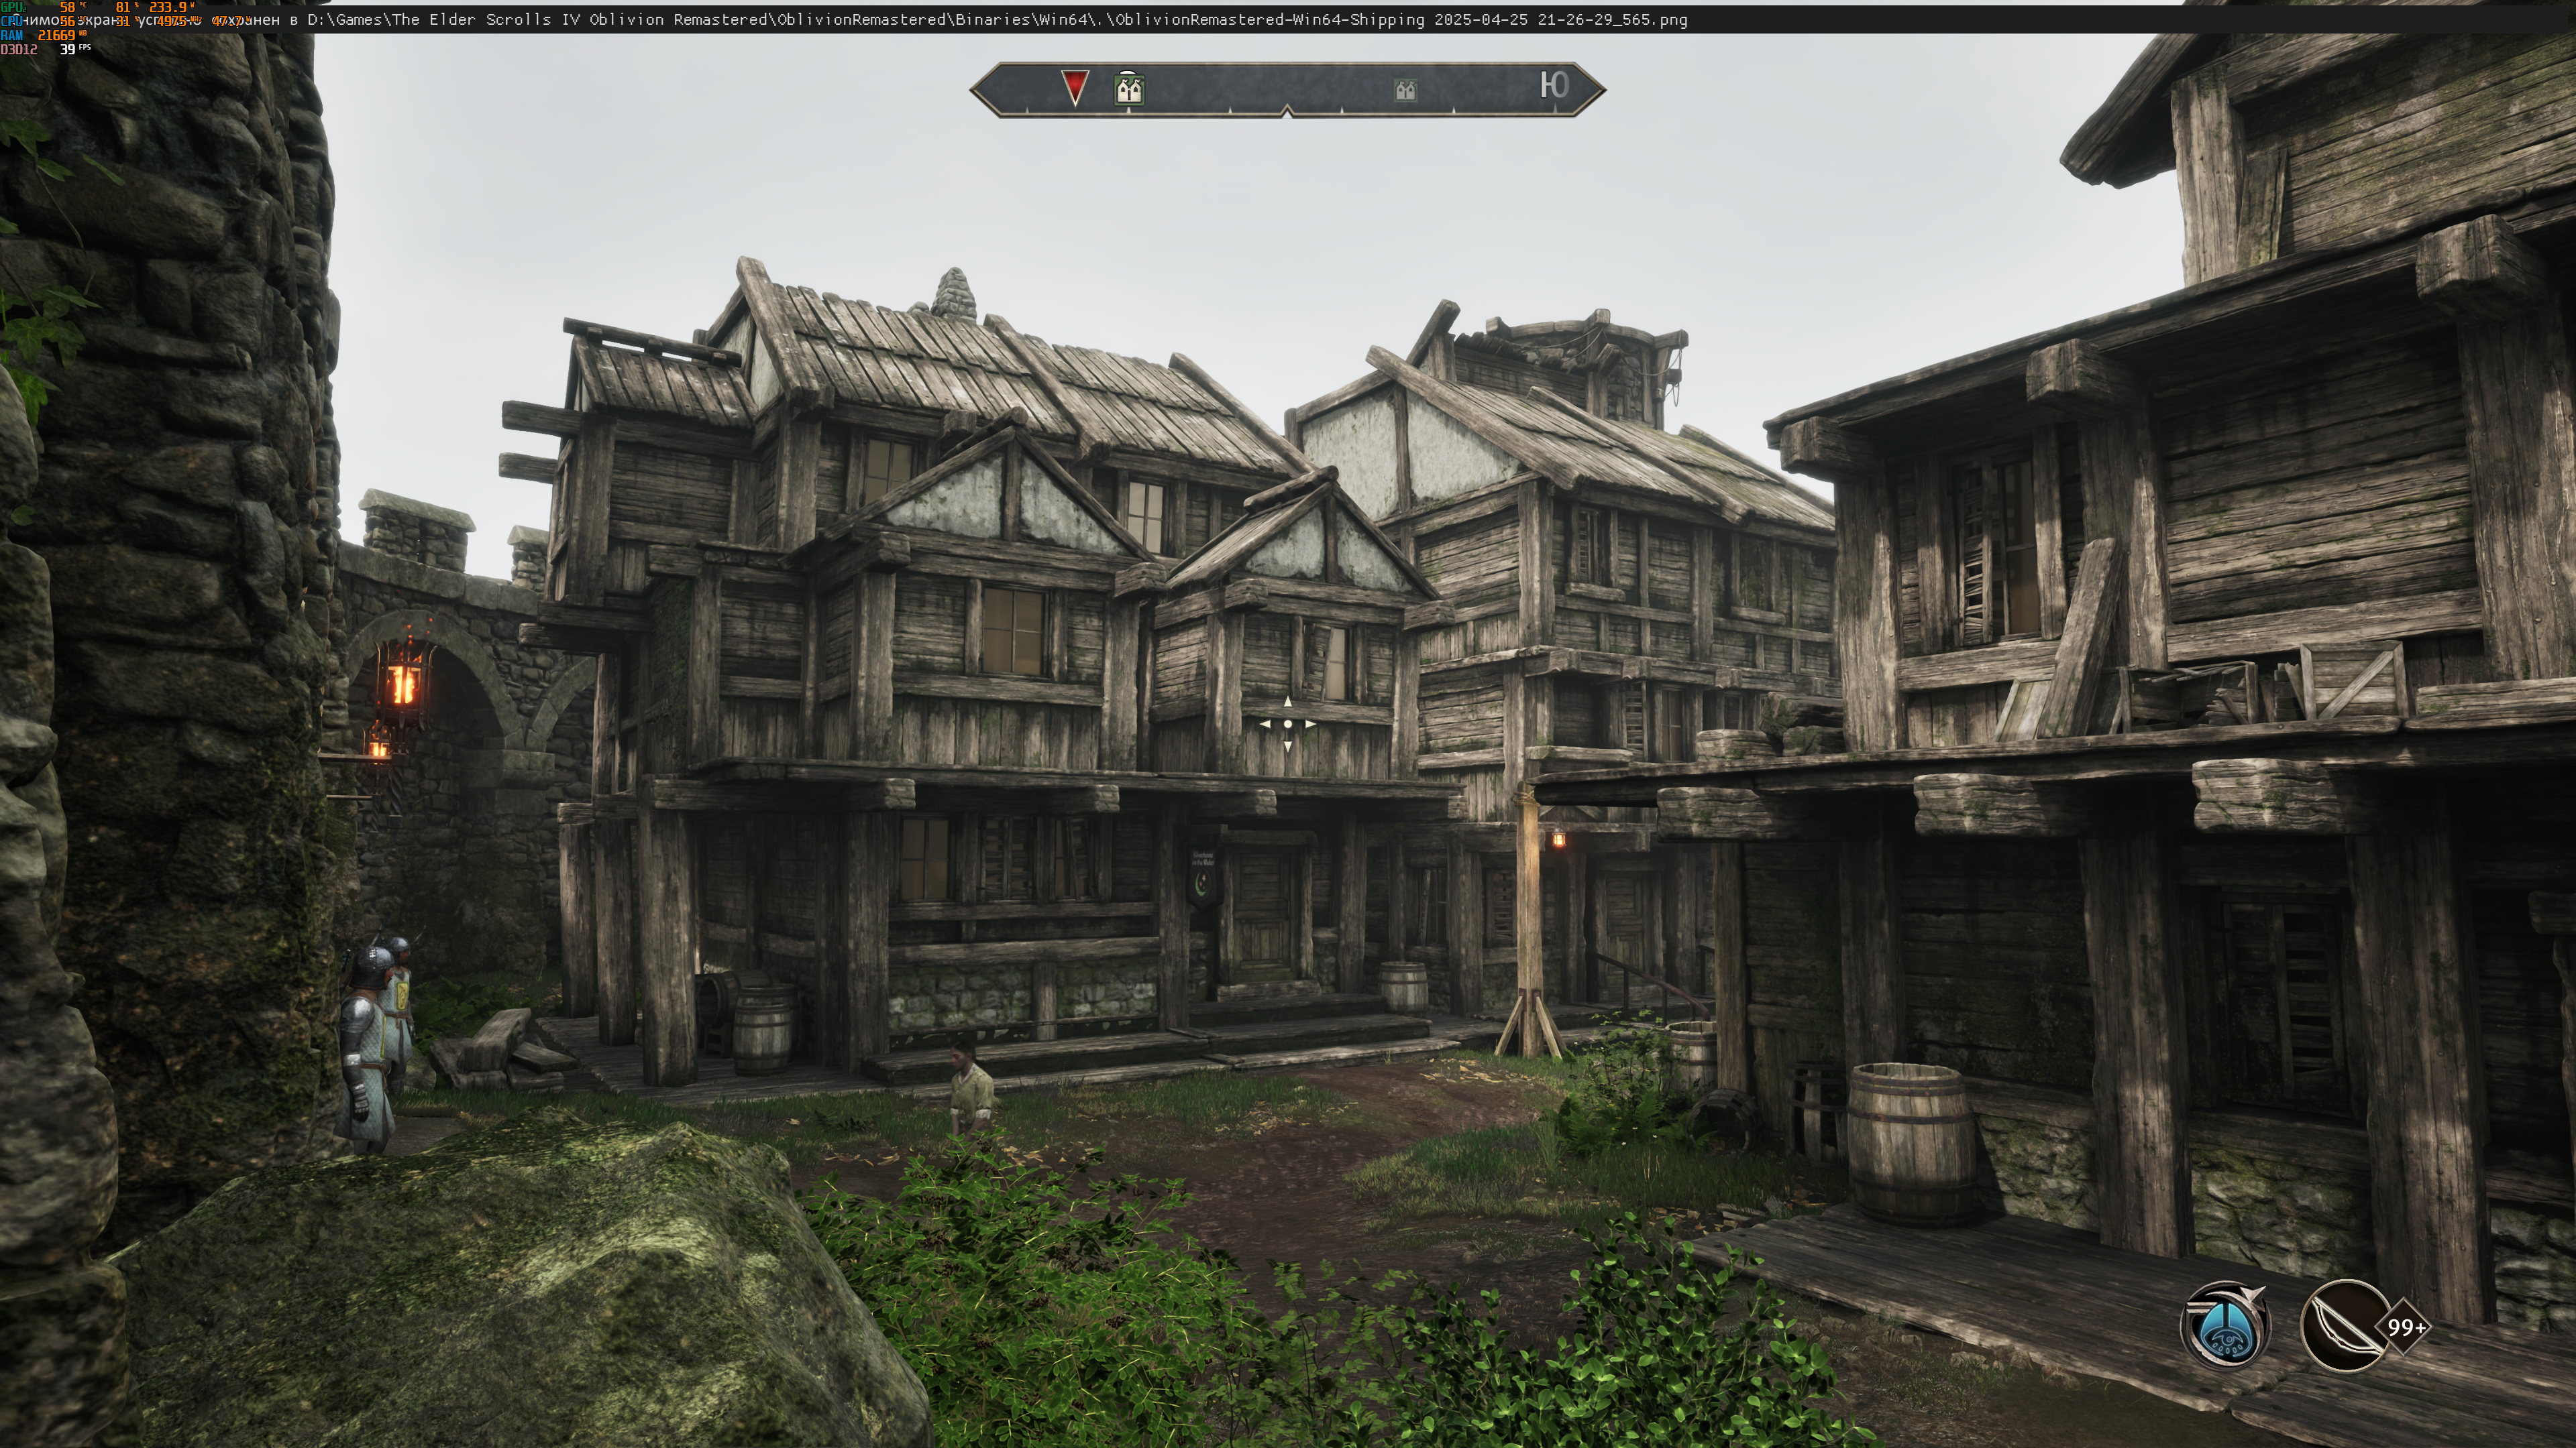Click the FPS counter value '39'
Screen dimensions: 2576x1448
[x=68, y=49]
